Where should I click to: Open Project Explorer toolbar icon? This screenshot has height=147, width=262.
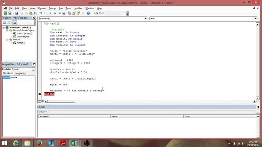pos(69,13)
